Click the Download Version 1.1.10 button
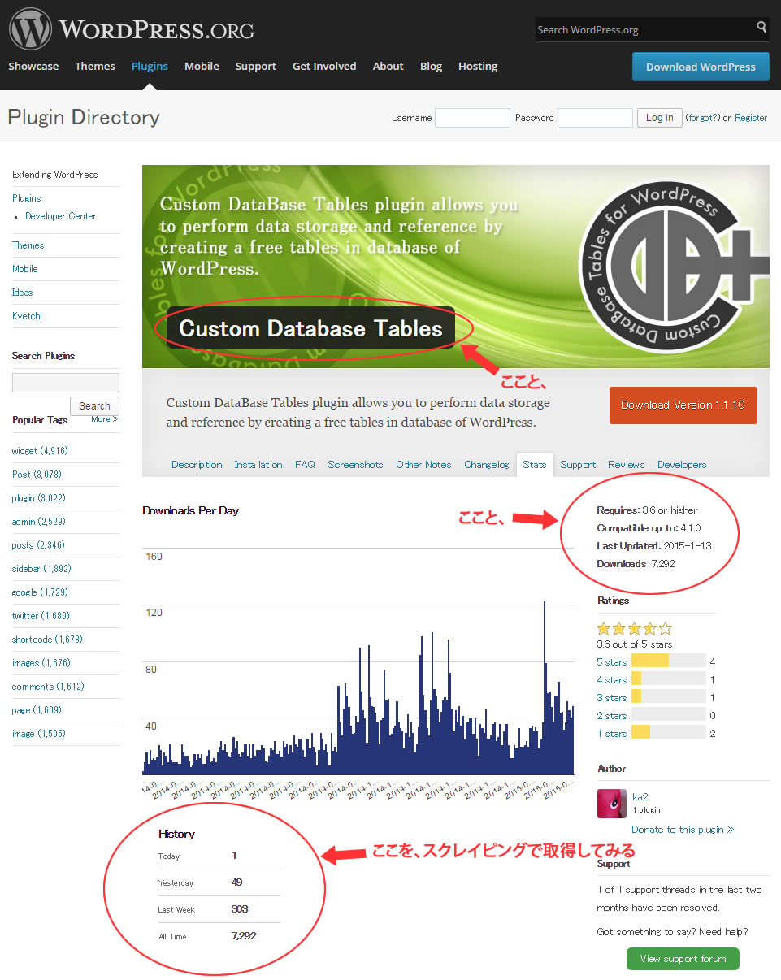Screen dimensions: 781x980 click(683, 405)
